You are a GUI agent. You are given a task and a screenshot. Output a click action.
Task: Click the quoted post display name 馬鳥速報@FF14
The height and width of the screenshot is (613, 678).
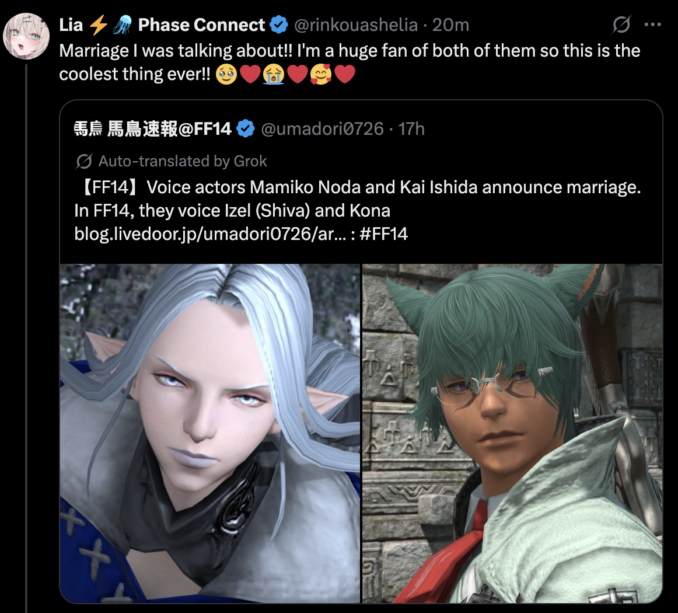pyautogui.click(x=153, y=129)
